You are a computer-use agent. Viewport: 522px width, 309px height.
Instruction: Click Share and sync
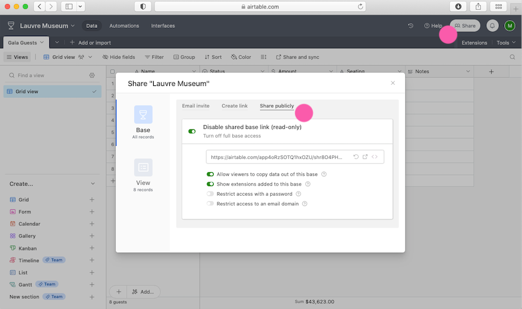click(x=298, y=57)
